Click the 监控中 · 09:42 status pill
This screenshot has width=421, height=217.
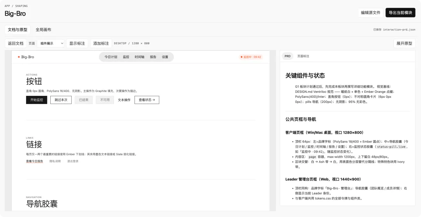click(251, 57)
